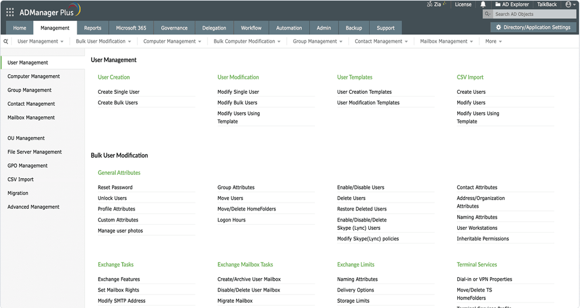
Task: Click Logon Hours link
Action: pyautogui.click(x=232, y=220)
